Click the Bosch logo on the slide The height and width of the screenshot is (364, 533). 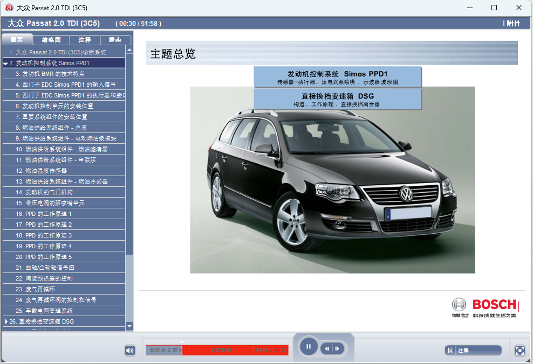pyautogui.click(x=485, y=307)
